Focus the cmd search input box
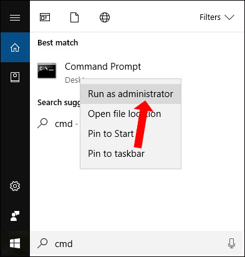This screenshot has width=245, height=257. point(137,243)
